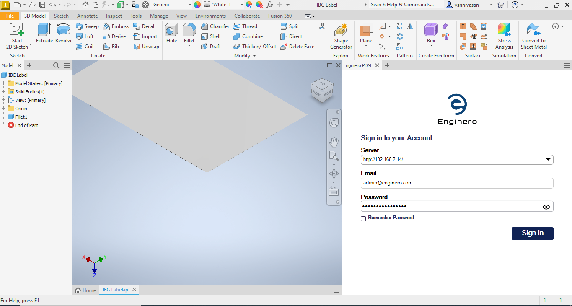Select the Hole tool

click(171, 33)
